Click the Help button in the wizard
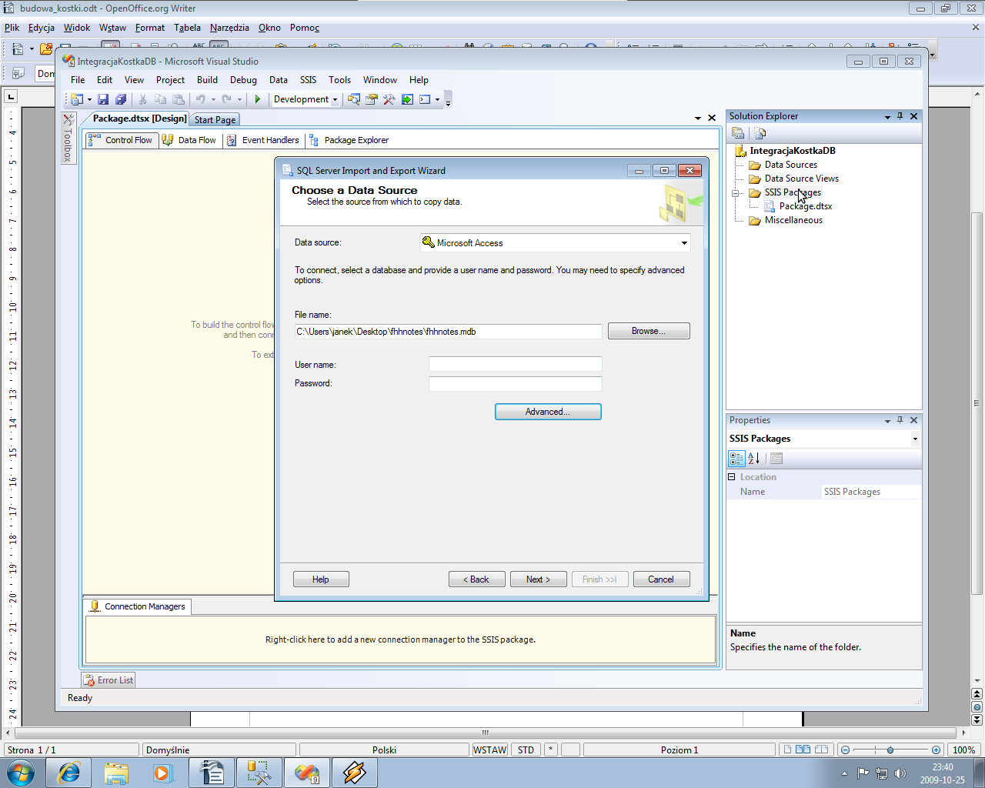The height and width of the screenshot is (788, 985). point(321,579)
